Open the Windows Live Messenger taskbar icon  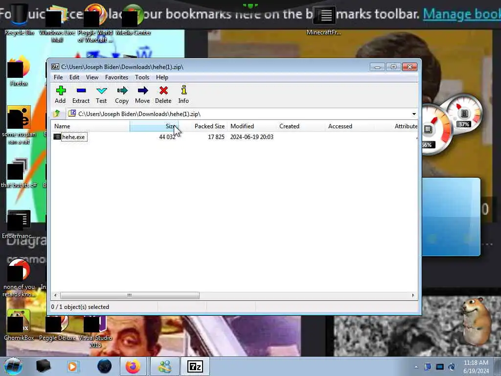[x=165, y=366]
